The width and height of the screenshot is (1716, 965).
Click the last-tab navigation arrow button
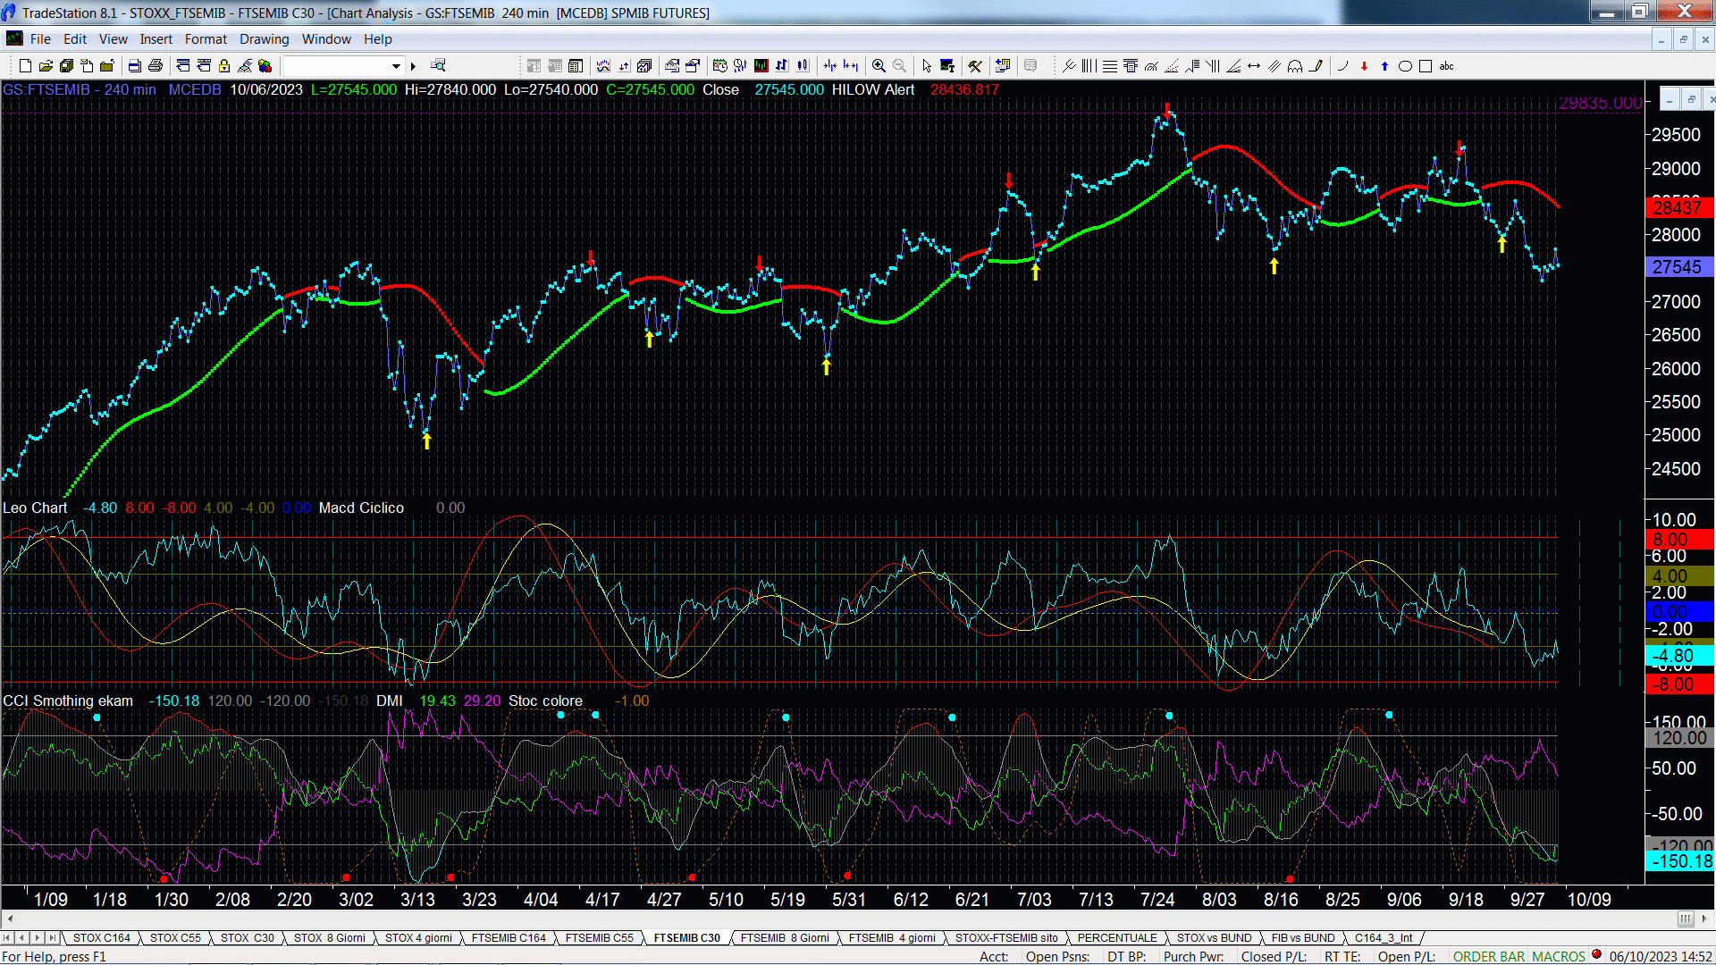coord(53,938)
